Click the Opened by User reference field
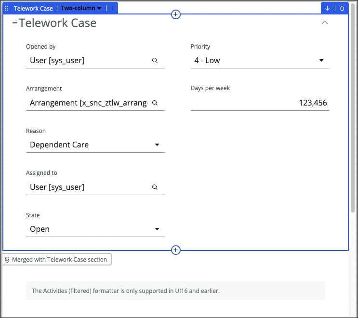 coord(89,61)
